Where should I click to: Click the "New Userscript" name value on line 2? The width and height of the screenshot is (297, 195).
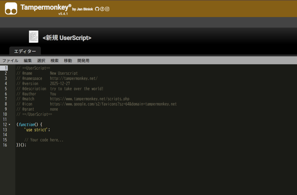[x=64, y=73]
